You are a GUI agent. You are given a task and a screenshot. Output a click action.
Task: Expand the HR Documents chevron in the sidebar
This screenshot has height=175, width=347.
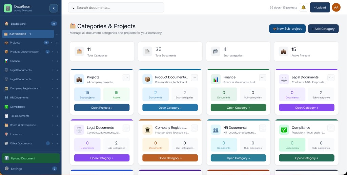(53, 98)
